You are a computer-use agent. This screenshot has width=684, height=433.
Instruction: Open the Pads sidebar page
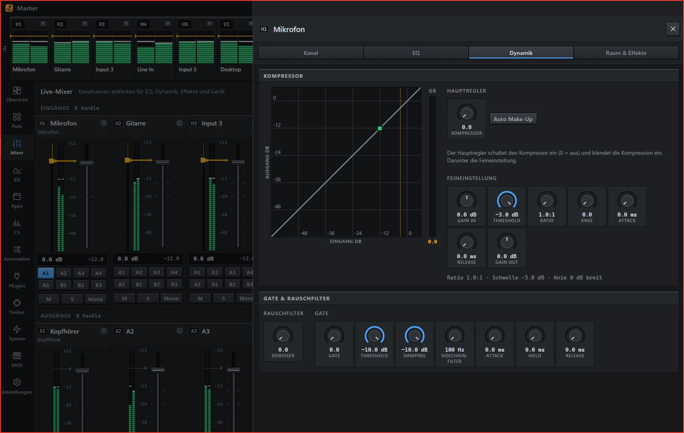tap(17, 121)
